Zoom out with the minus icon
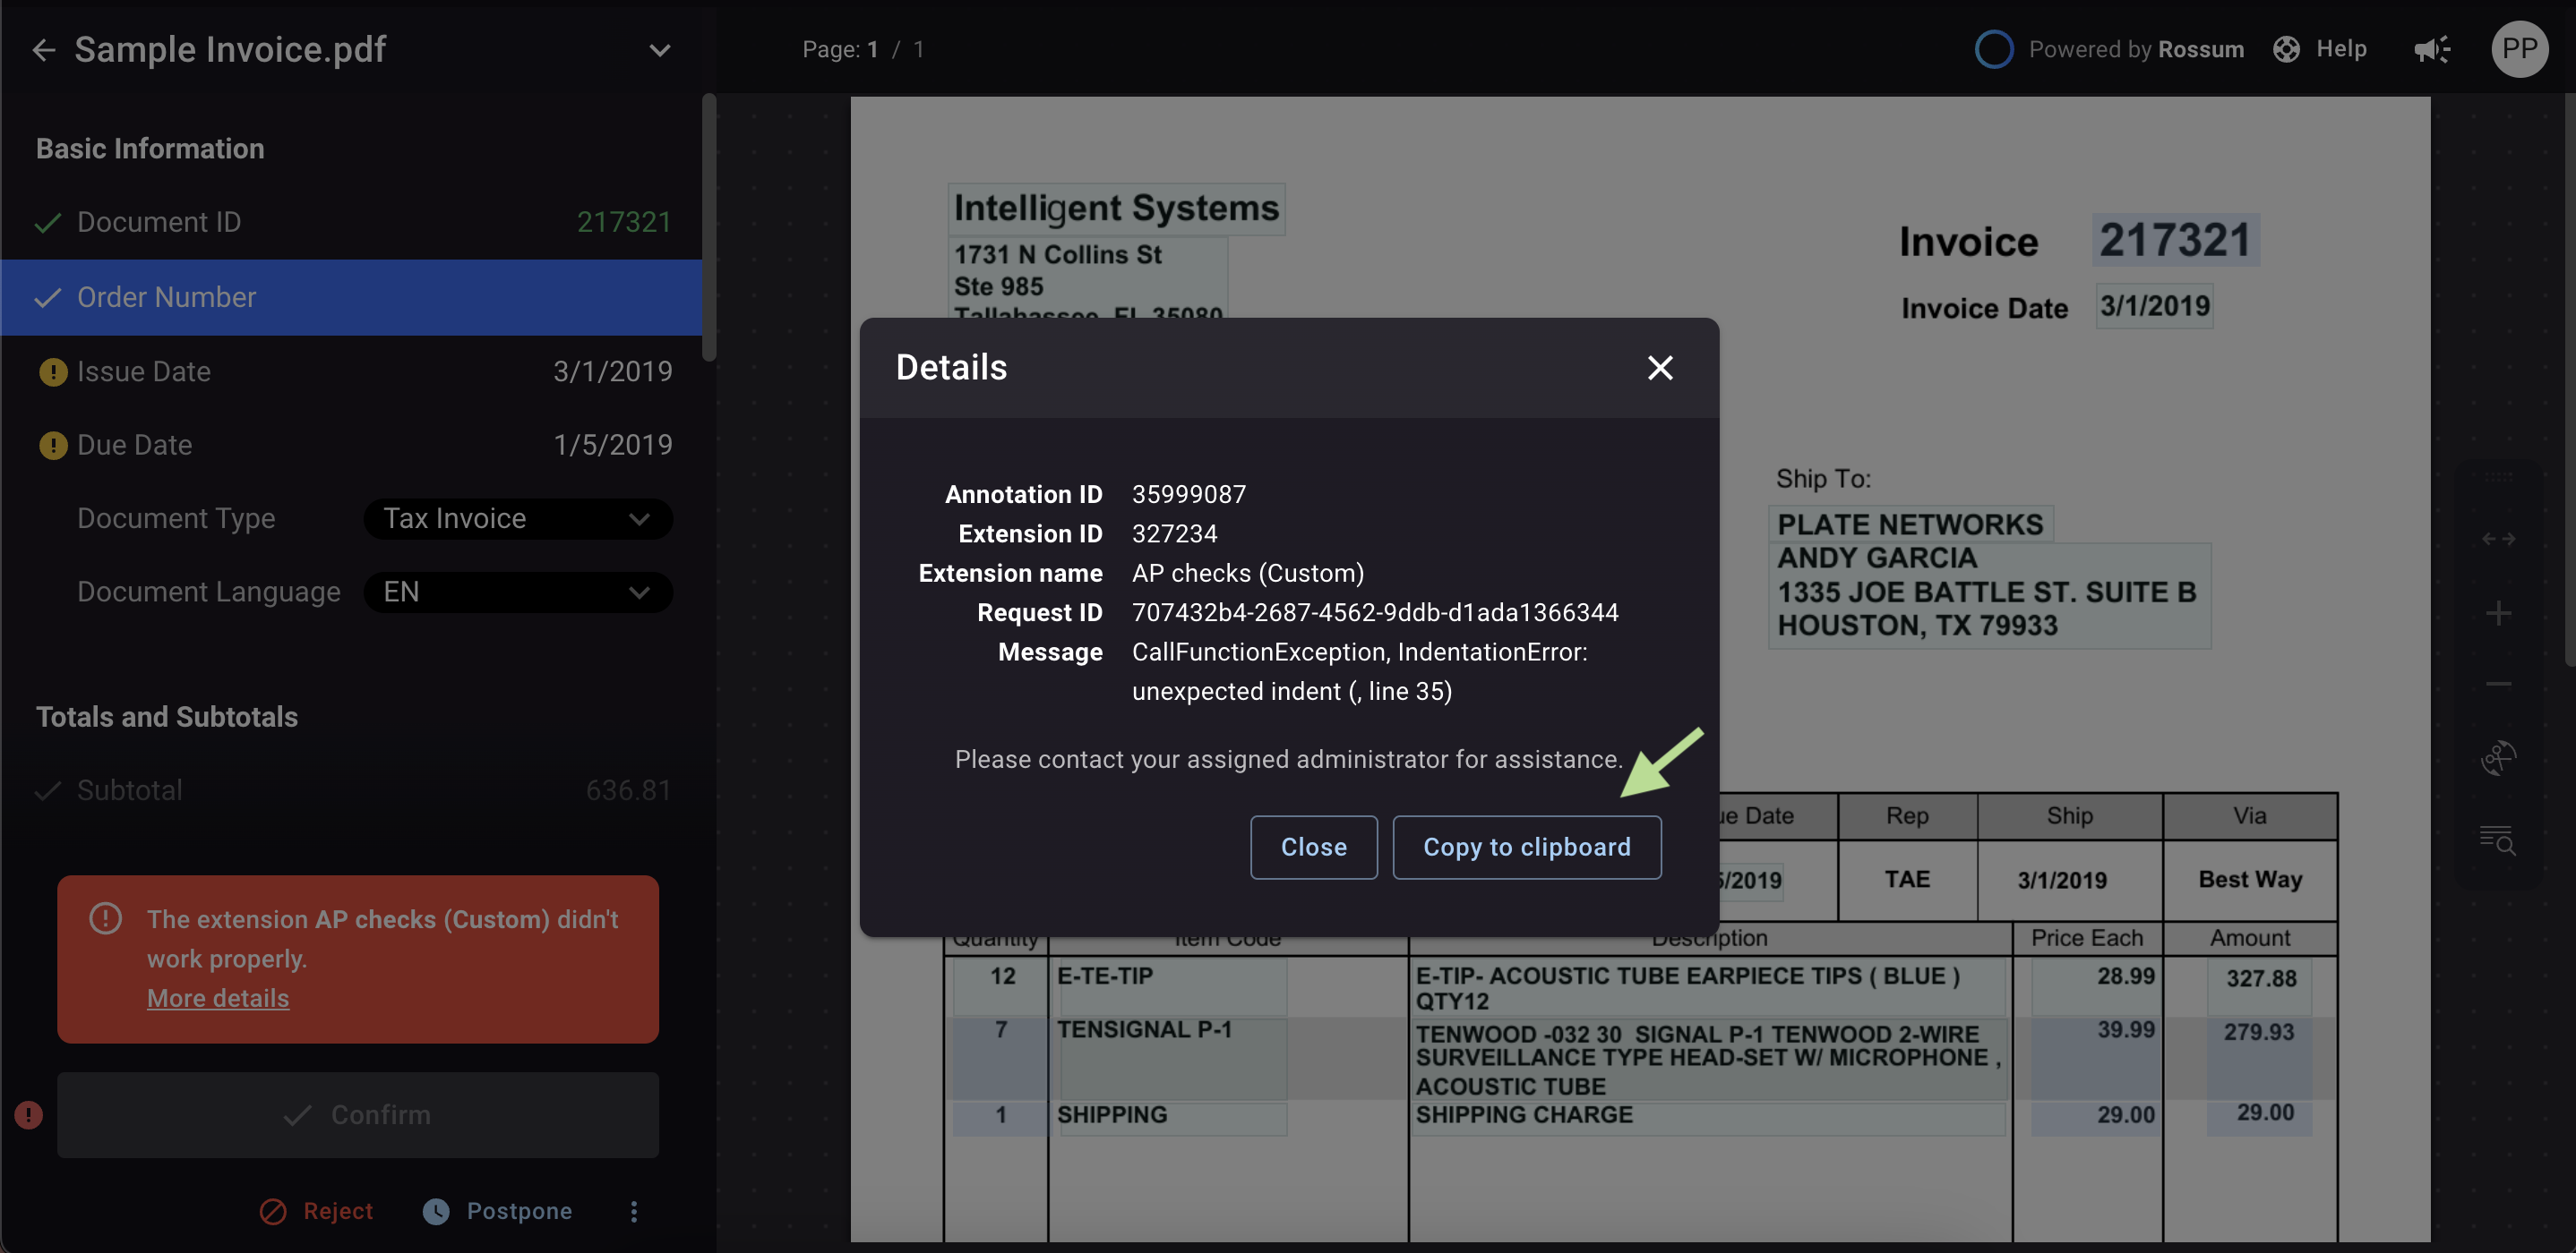Screen dimensions: 2576x1253 coord(2498,685)
